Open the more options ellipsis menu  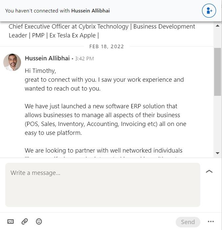coord(211,221)
